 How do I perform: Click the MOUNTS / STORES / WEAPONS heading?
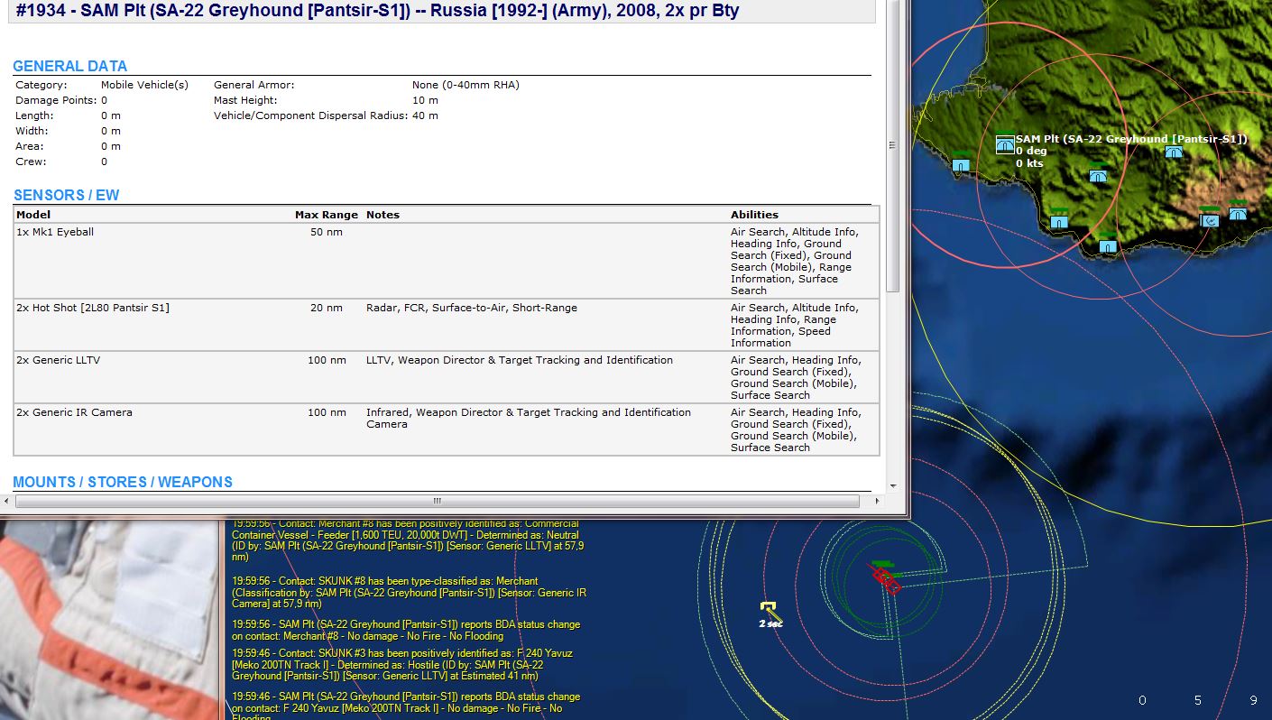[123, 482]
